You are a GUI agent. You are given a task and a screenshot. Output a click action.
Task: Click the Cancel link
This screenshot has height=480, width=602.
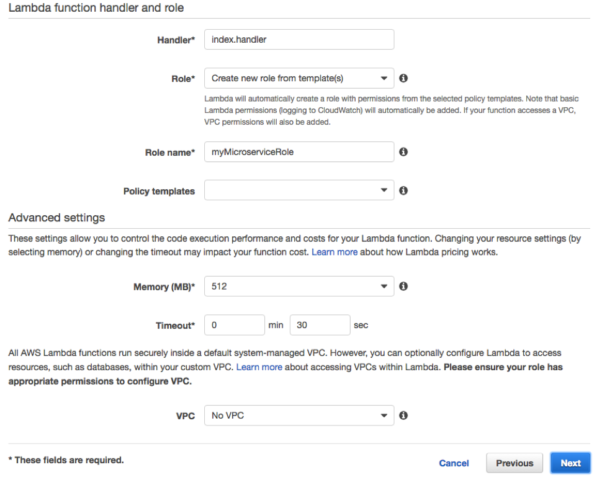(454, 463)
